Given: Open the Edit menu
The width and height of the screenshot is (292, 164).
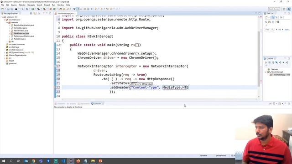Looking at the screenshot, I should click(x=7, y=5).
